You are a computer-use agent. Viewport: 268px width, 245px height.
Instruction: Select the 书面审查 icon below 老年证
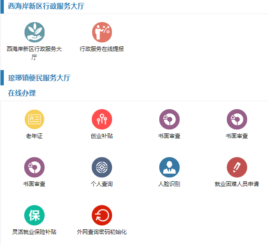(x=34, y=167)
